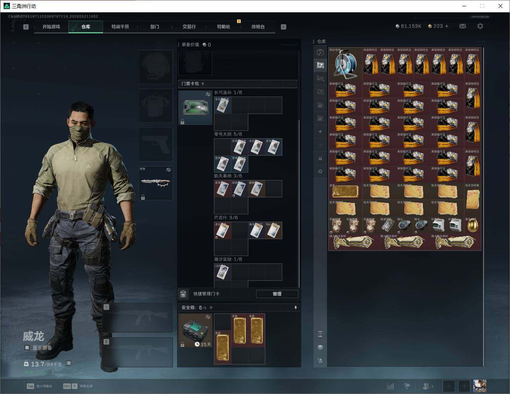Select the 长弓溪谷 keycard
Viewport: 510px width, 394px height.
click(223, 105)
